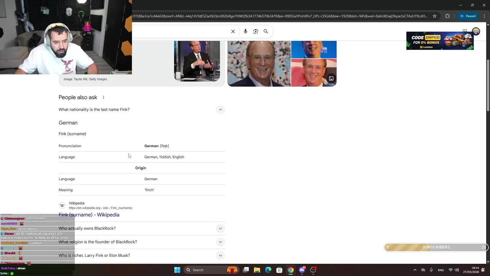Switch the ENG input language indicator
This screenshot has width=490, height=276.
441,270
